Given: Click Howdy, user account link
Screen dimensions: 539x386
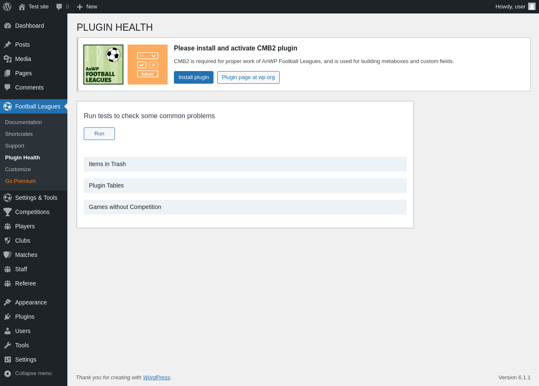Looking at the screenshot, I should [x=510, y=7].
